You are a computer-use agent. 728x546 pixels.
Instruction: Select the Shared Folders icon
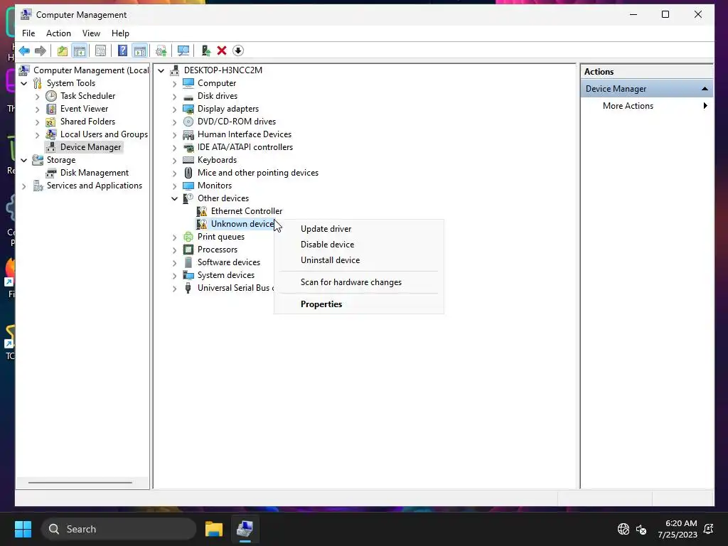[x=51, y=122]
